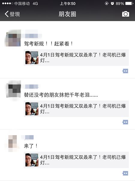The width and height of the screenshot is (135, 181).
Task: Tap the 朋友圈 title bar
Action: coord(67,14)
